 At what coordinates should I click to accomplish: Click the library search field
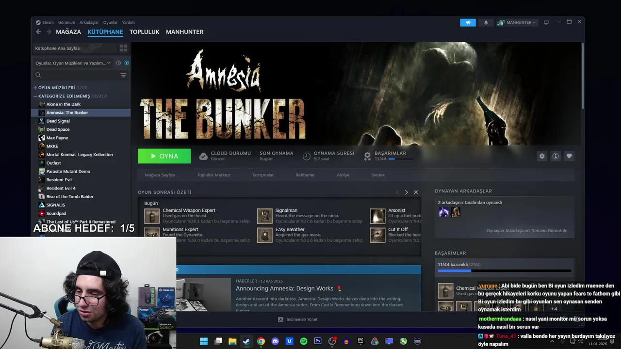click(x=75, y=75)
